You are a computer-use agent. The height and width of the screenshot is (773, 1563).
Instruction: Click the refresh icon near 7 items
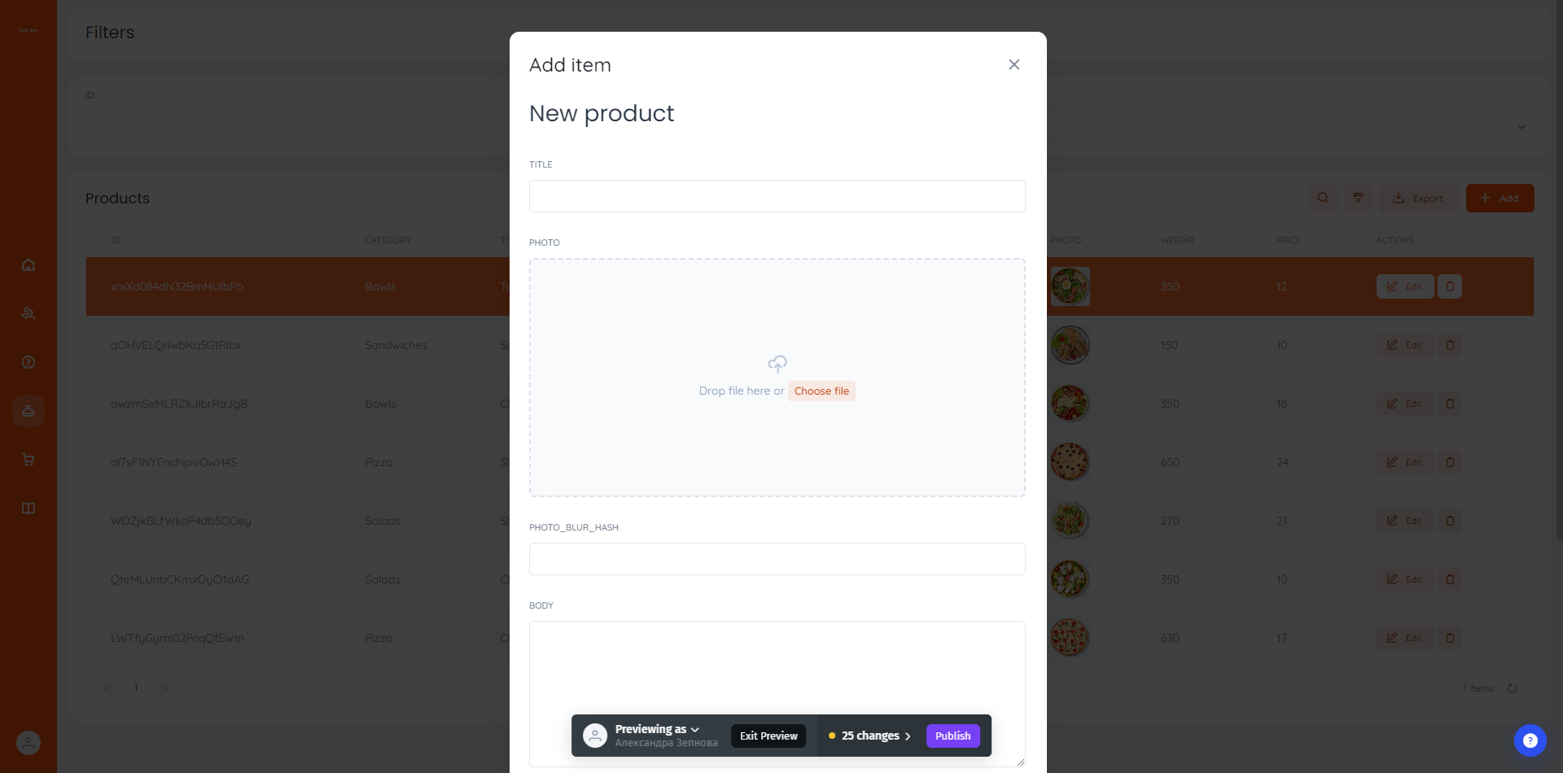click(x=1513, y=688)
